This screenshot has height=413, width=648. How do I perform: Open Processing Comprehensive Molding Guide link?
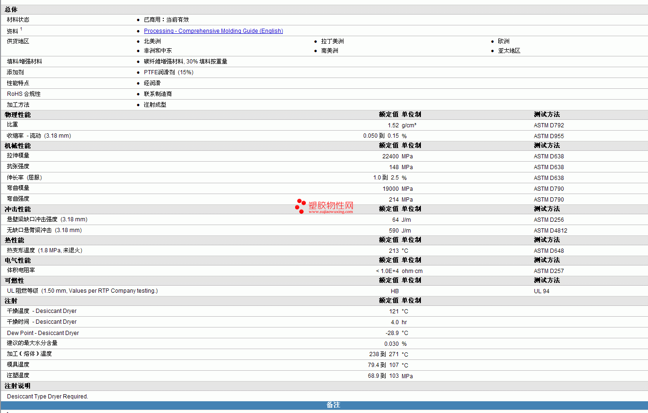213,31
